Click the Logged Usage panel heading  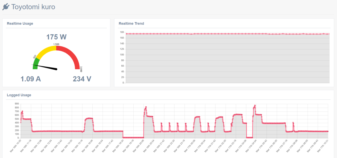19,95
